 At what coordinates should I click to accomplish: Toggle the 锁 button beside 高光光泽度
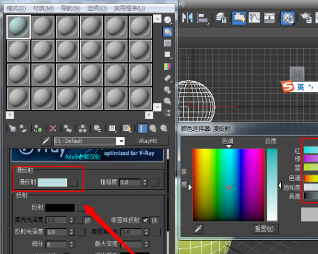click(88, 220)
